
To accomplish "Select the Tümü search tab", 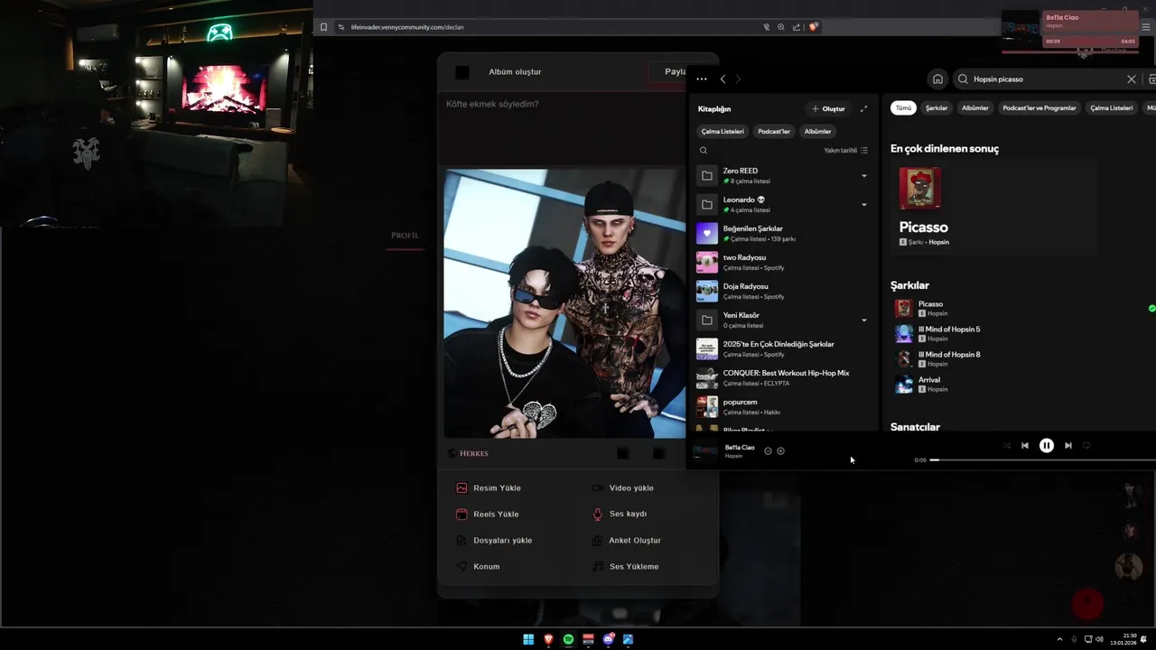I will click(903, 107).
